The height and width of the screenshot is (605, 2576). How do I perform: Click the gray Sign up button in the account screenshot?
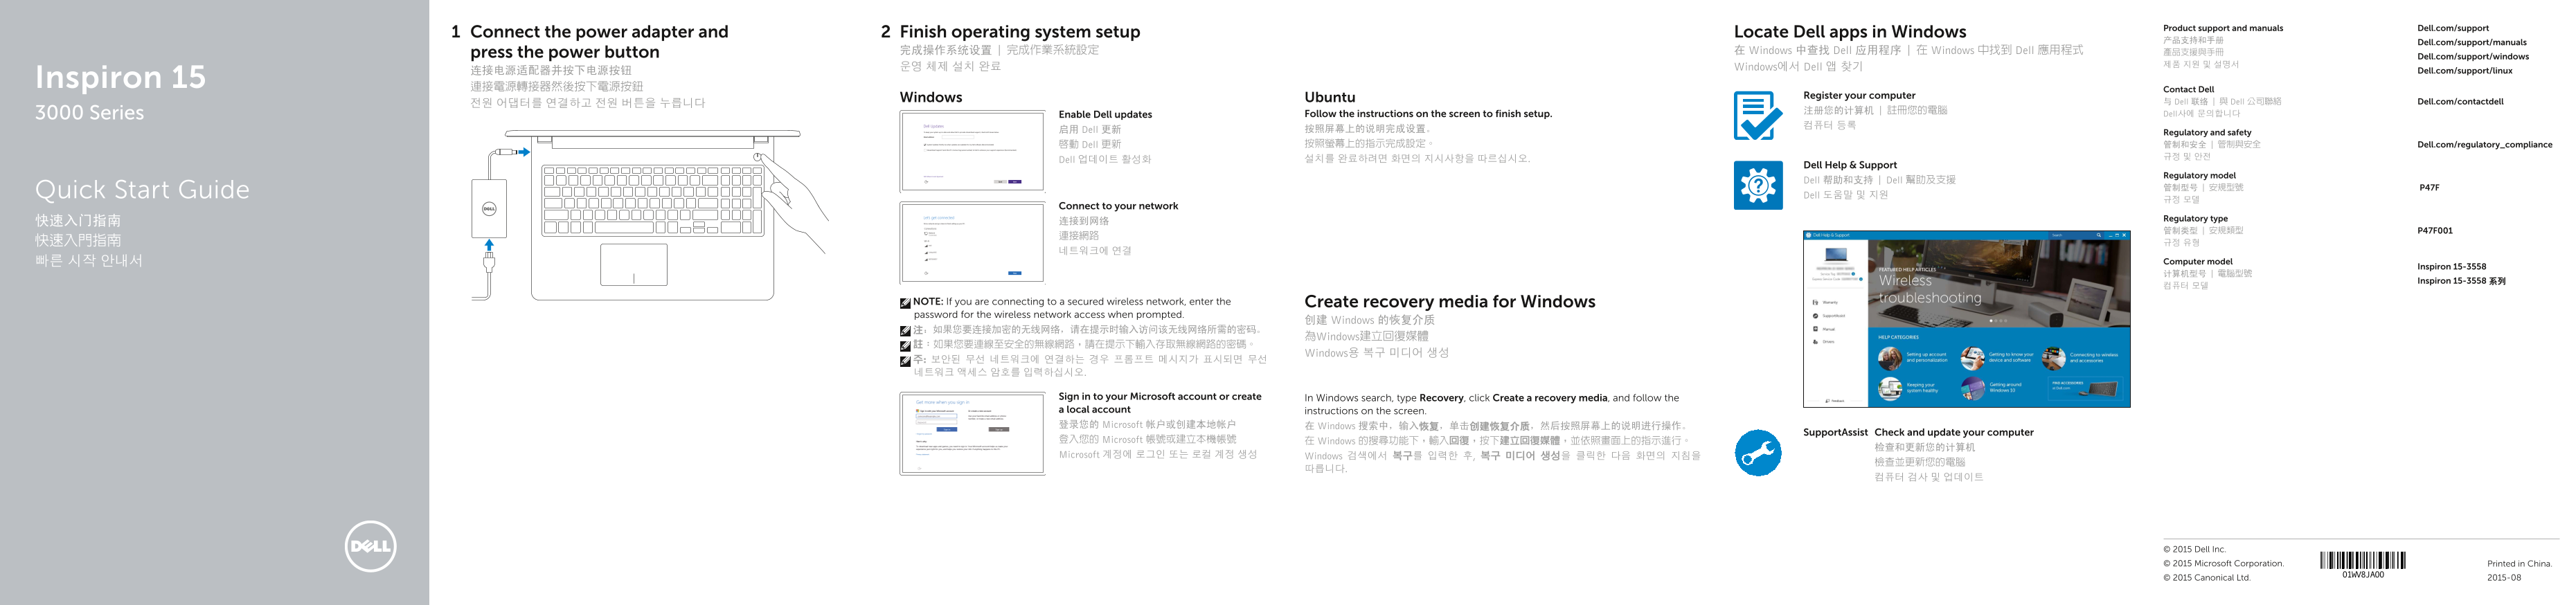tap(999, 430)
